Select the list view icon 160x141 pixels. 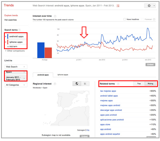tap(85, 84)
